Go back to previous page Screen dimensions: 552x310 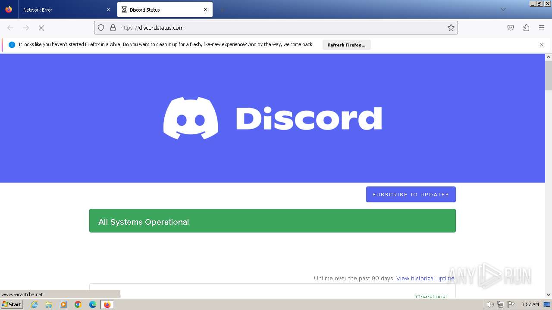tap(10, 28)
